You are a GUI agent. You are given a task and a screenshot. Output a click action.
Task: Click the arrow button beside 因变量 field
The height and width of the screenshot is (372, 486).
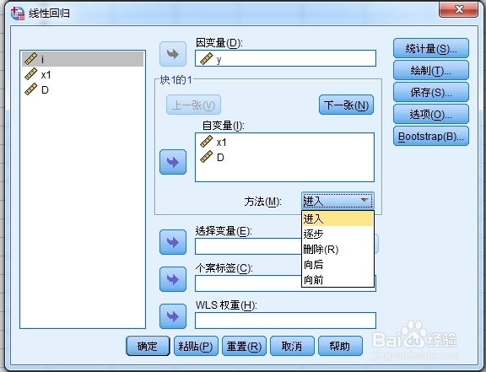[173, 54]
